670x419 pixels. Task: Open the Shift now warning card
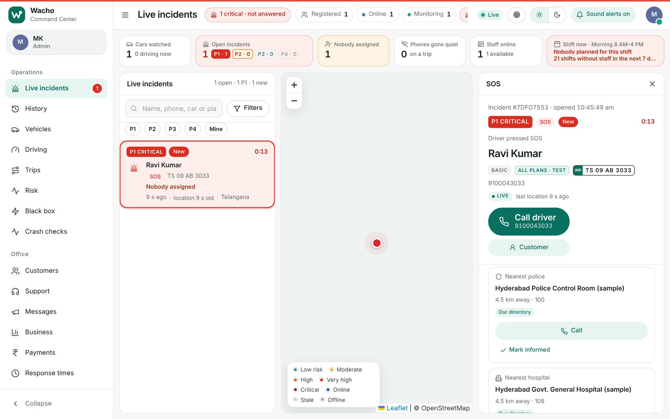pyautogui.click(x=605, y=51)
